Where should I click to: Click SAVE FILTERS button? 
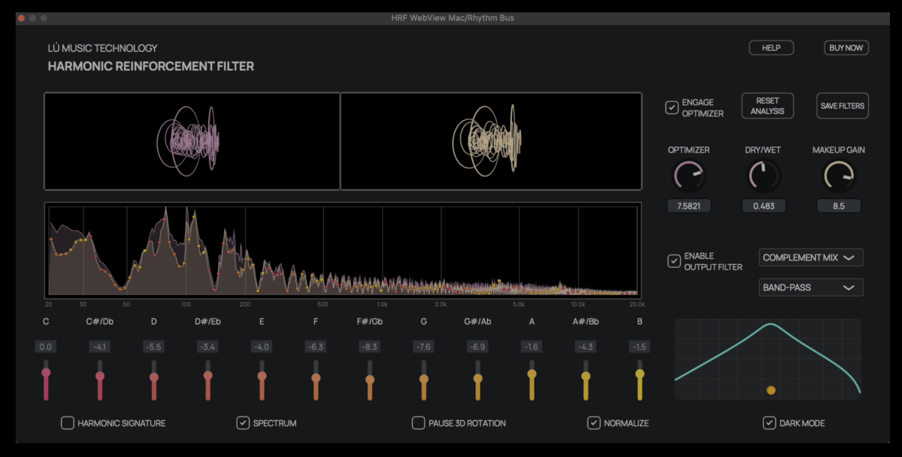pos(843,106)
